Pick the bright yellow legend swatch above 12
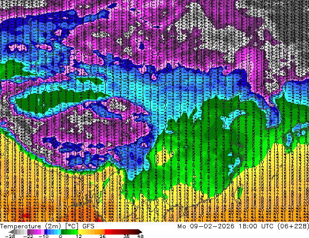309x238 pixels. pyautogui.click(x=79, y=232)
